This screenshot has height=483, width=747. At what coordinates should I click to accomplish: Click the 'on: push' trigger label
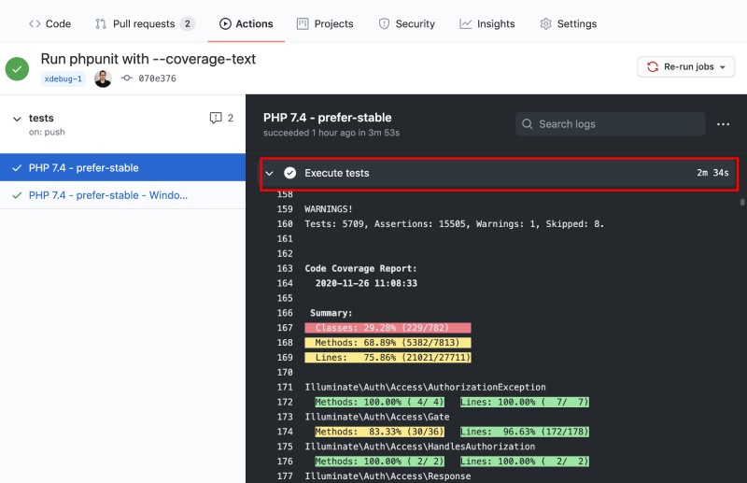(x=47, y=132)
